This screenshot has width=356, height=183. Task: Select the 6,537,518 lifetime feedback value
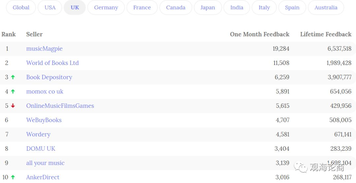coord(340,48)
